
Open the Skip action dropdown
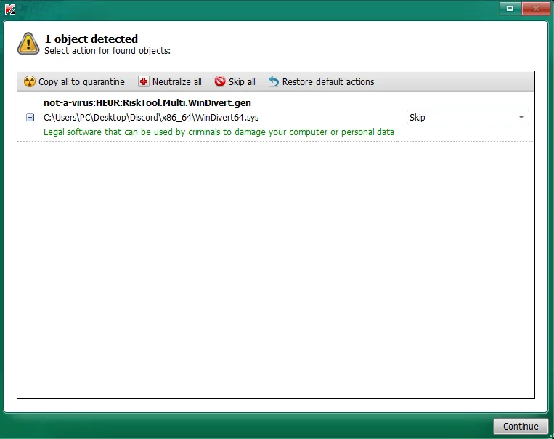[x=468, y=117]
